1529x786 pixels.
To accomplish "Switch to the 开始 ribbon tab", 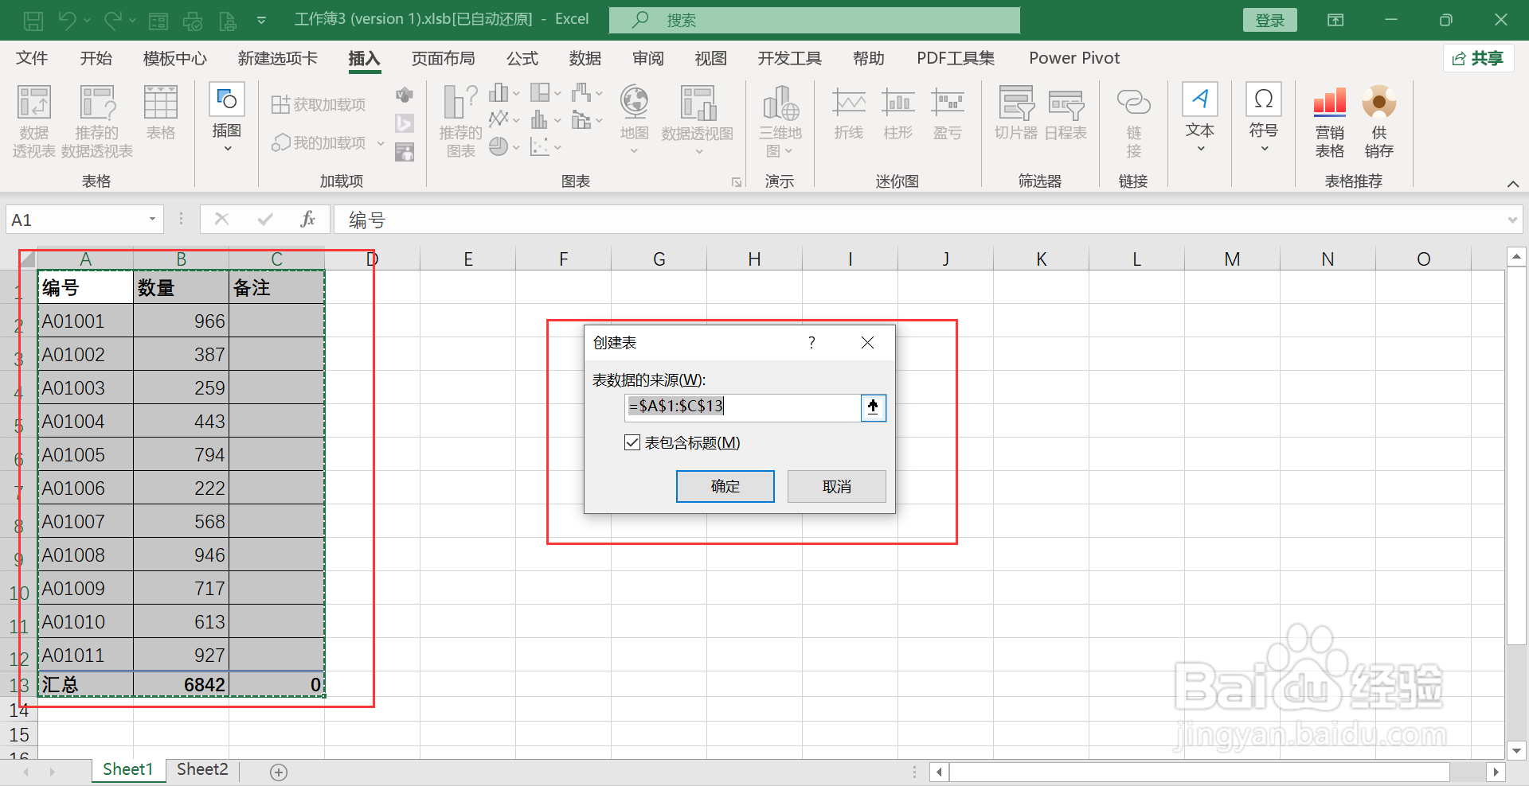I will point(96,58).
